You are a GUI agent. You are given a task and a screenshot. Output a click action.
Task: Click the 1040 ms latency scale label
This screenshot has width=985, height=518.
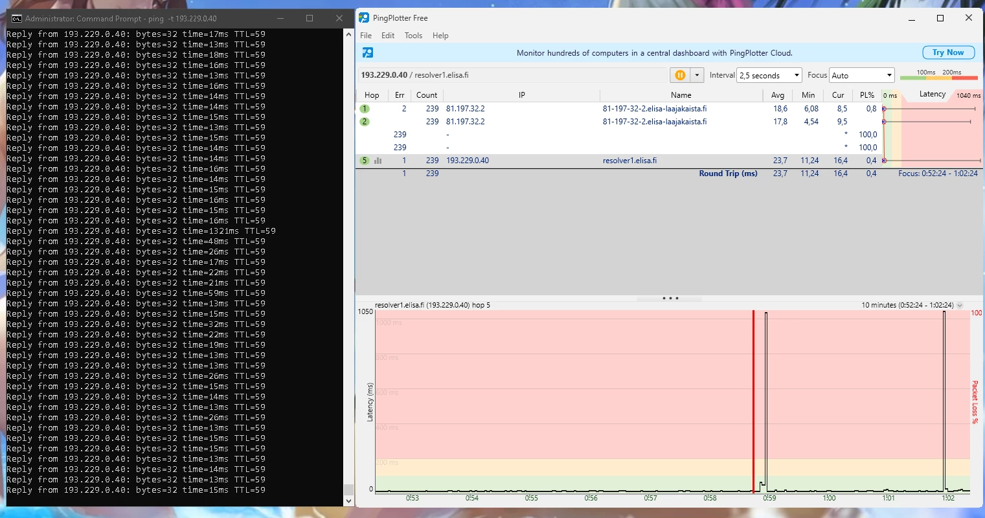(x=968, y=96)
